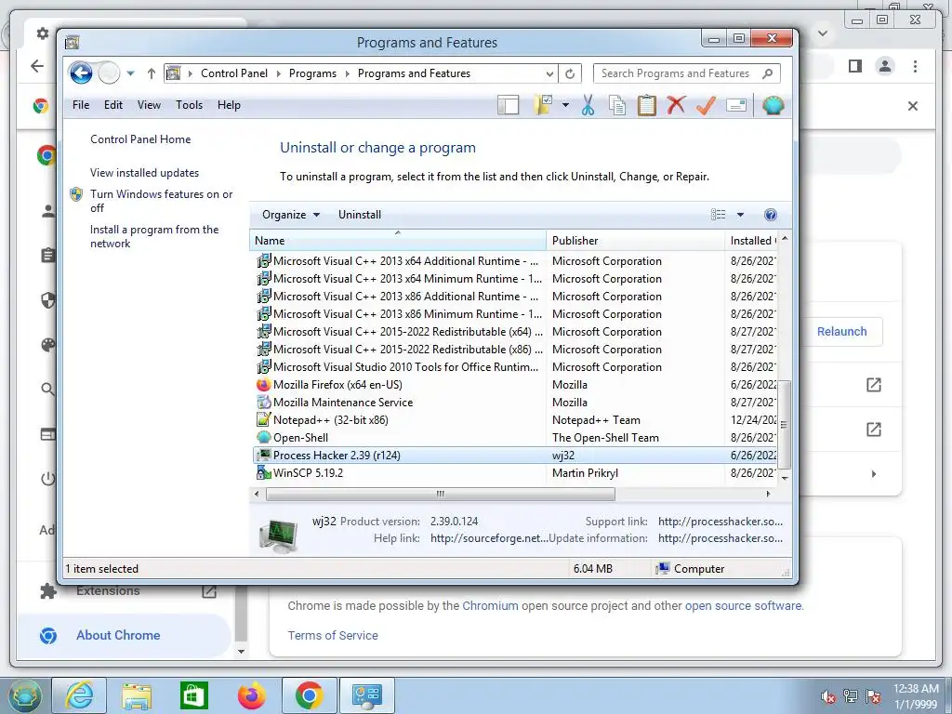952x714 pixels.
Task: Open Control Panel Home link
Action: 140,139
